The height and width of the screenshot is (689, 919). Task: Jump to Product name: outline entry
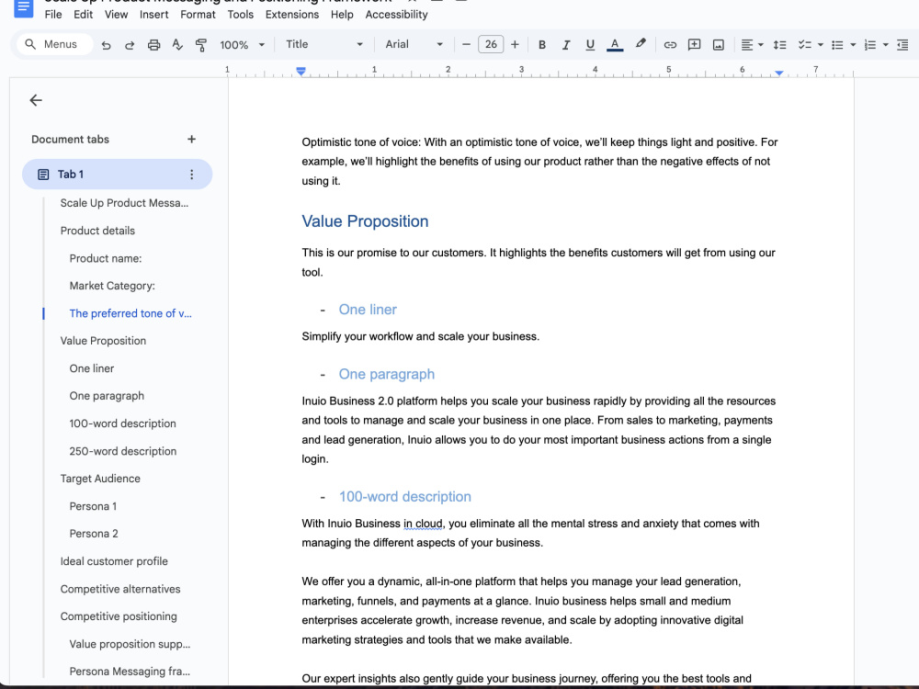106,258
